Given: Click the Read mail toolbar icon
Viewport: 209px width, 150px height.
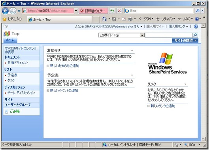Looking at the screenshot, I should (124, 19).
